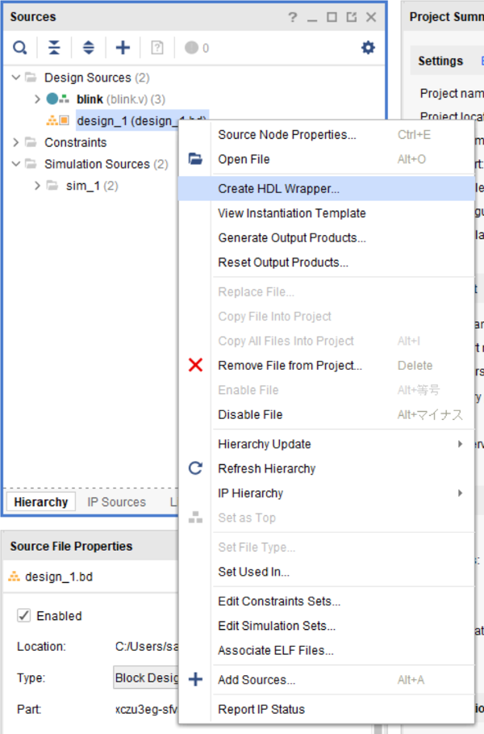Toggle the Enabled checkbox
Viewport: 484px width, 734px height.
coord(24,616)
